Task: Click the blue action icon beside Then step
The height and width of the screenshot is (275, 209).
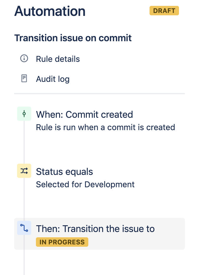Action: pos(24,228)
